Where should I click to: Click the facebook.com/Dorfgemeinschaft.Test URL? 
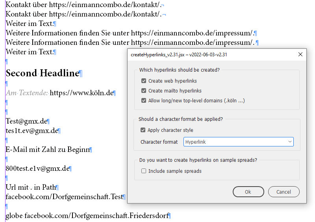(x=64, y=197)
